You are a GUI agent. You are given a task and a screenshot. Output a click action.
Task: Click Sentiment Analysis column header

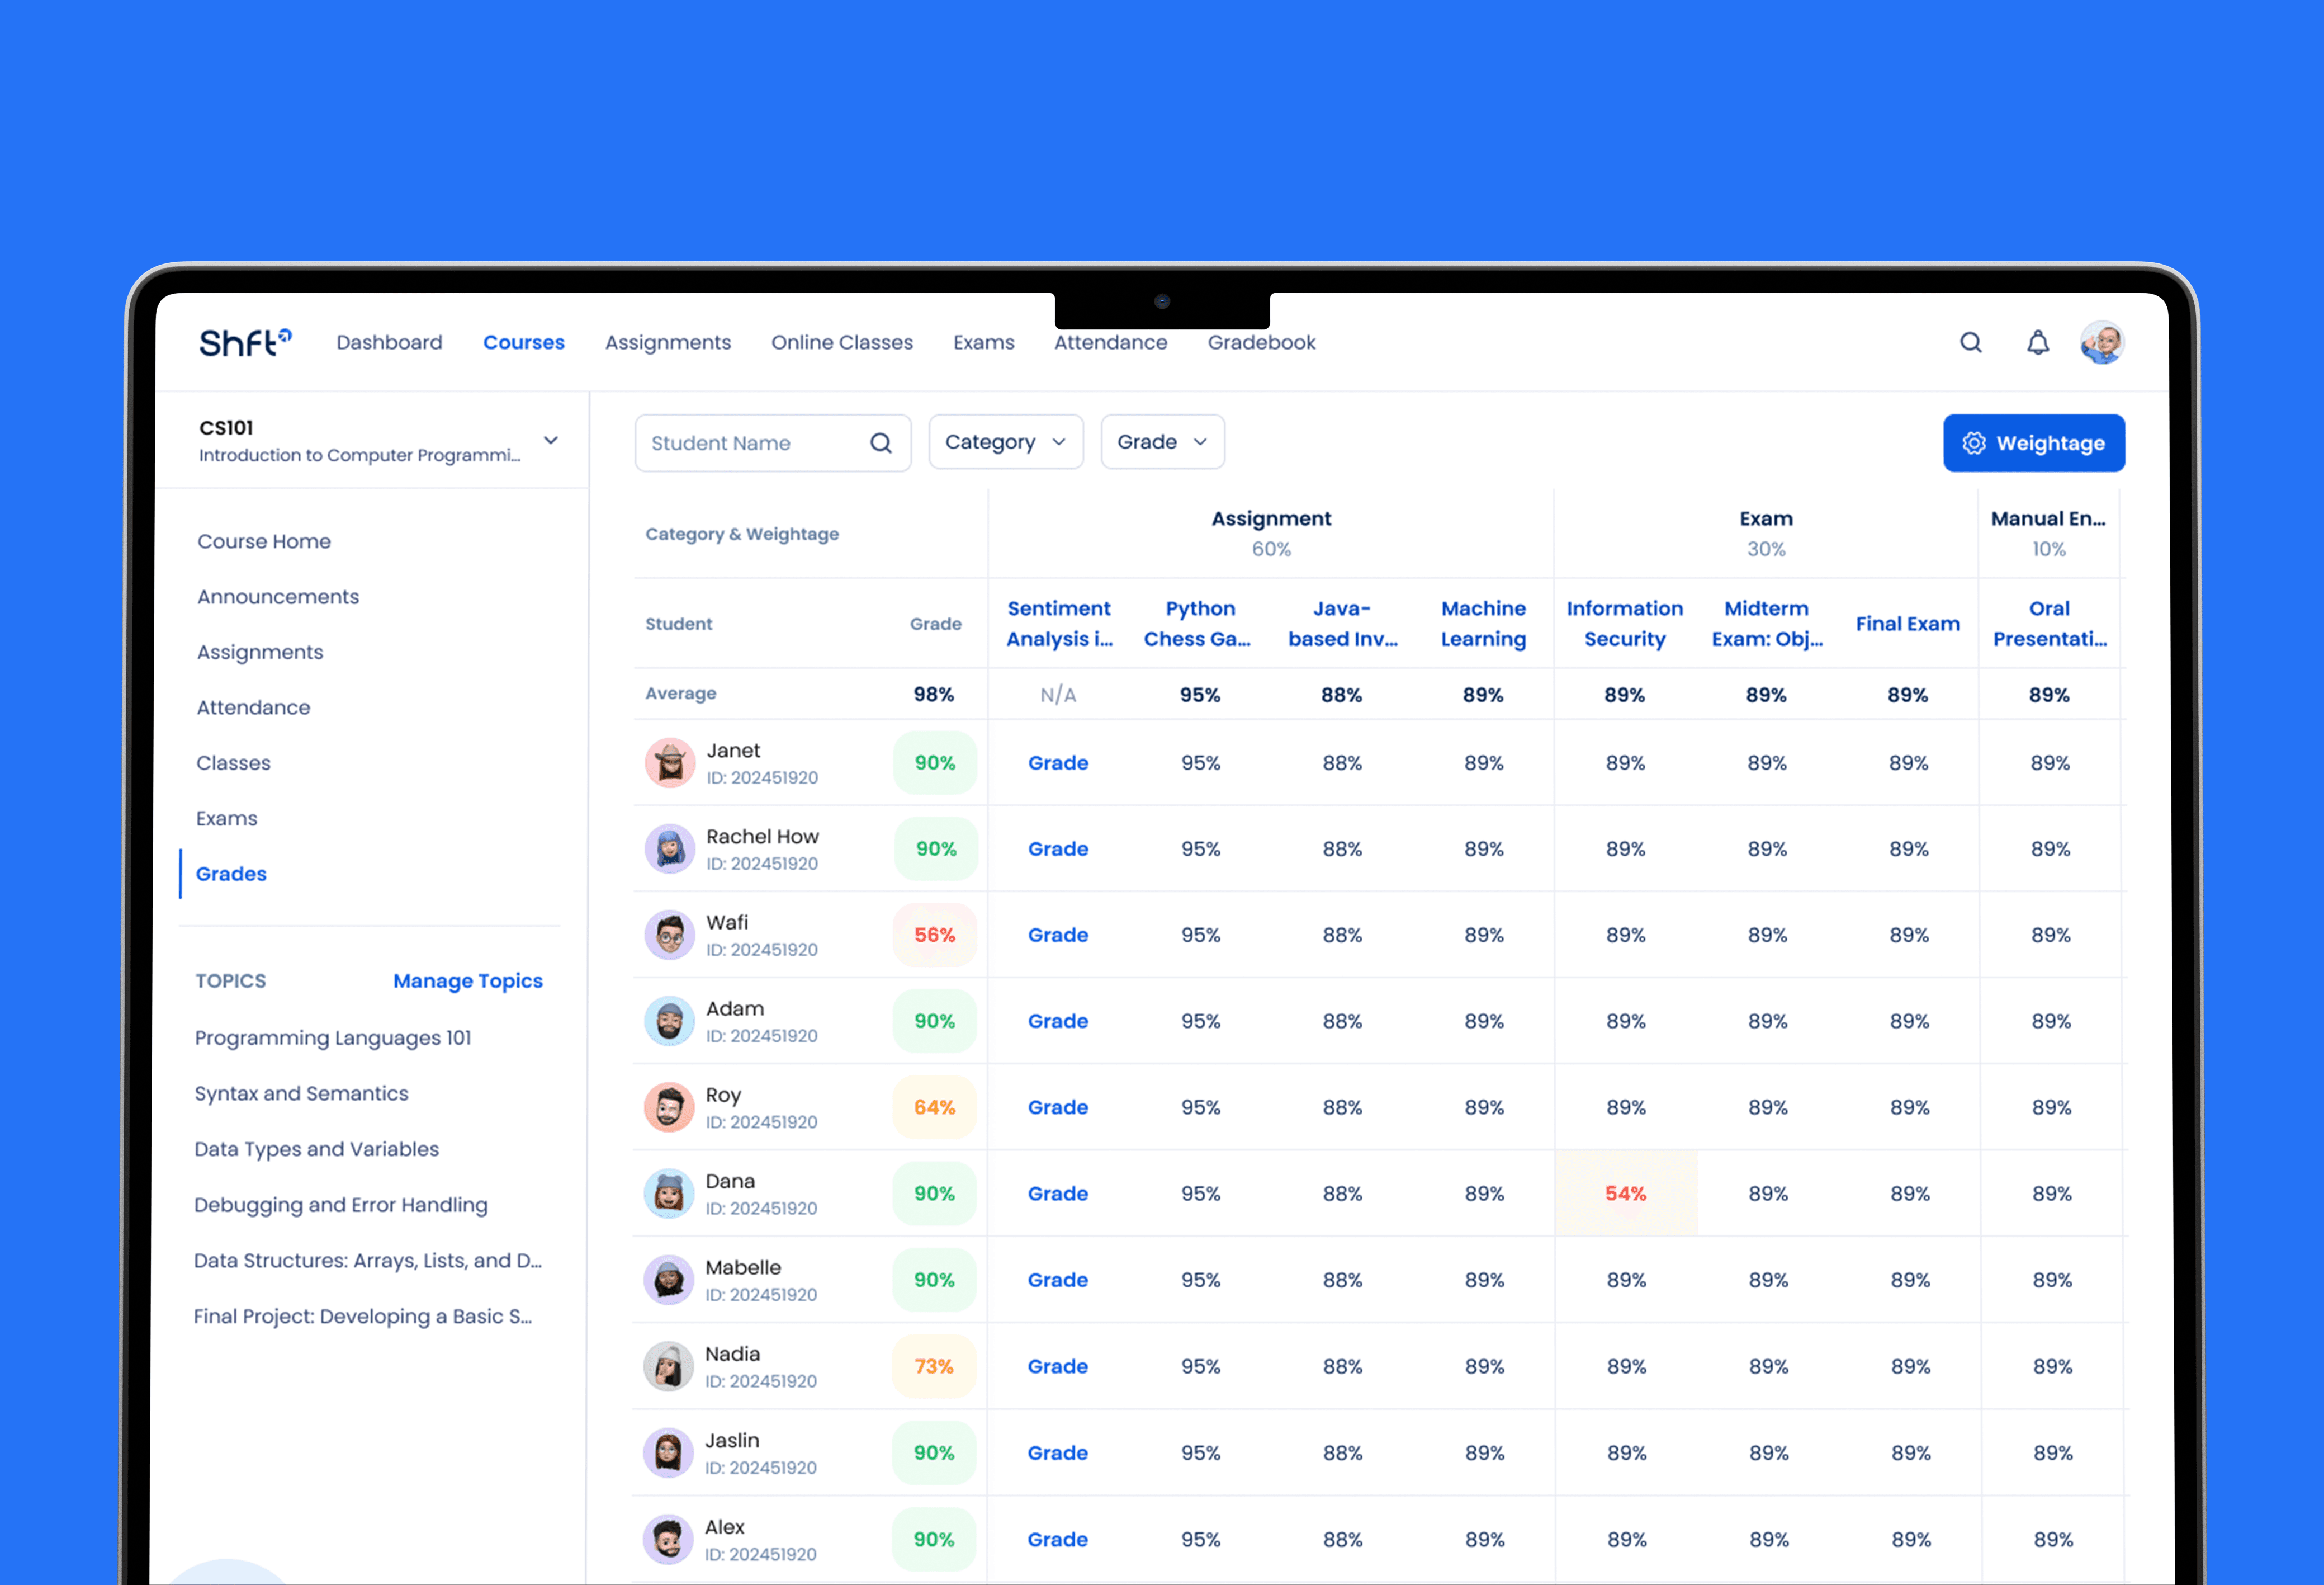pyautogui.click(x=1059, y=624)
